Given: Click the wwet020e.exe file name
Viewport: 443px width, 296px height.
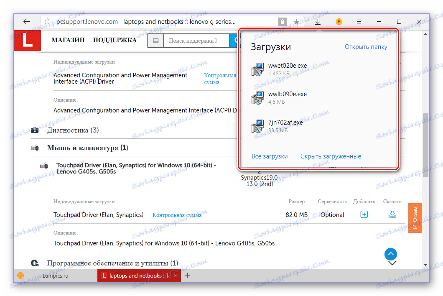Looking at the screenshot, I should coord(288,66).
